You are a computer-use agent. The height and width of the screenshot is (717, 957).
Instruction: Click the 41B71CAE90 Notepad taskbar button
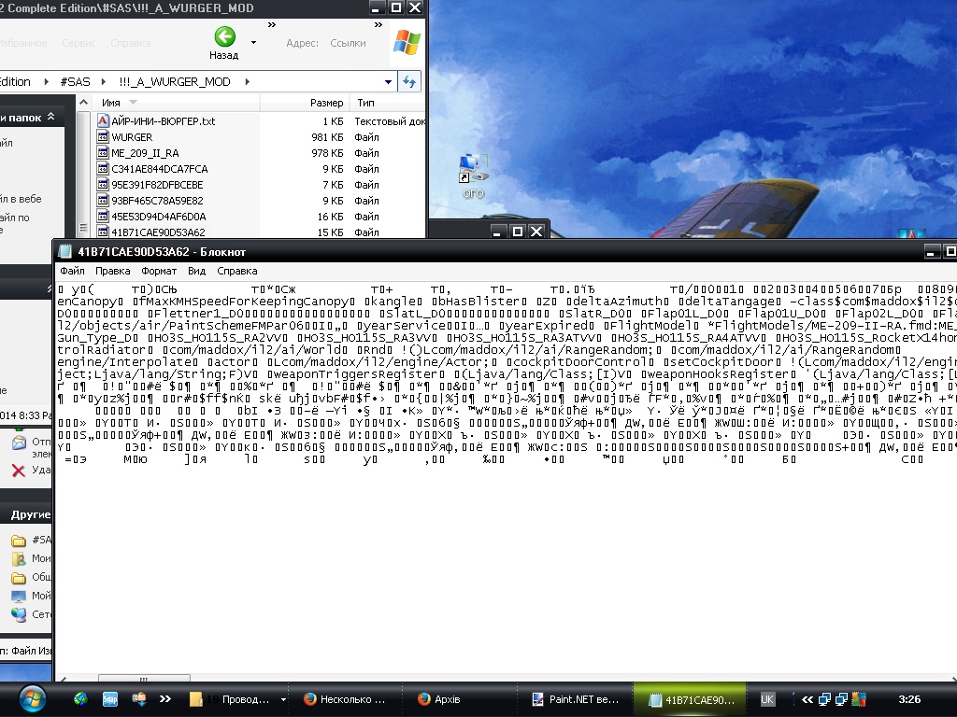click(x=691, y=699)
